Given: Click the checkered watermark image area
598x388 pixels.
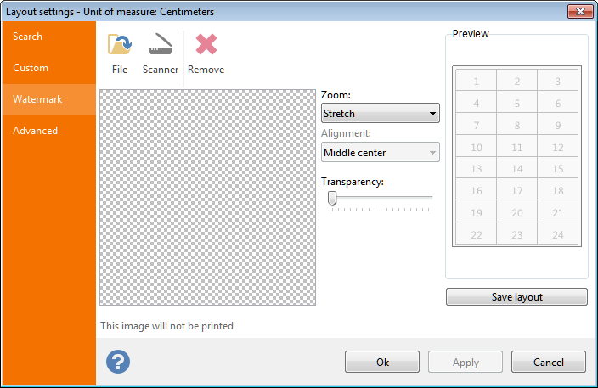Looking at the screenshot, I should [x=207, y=197].
